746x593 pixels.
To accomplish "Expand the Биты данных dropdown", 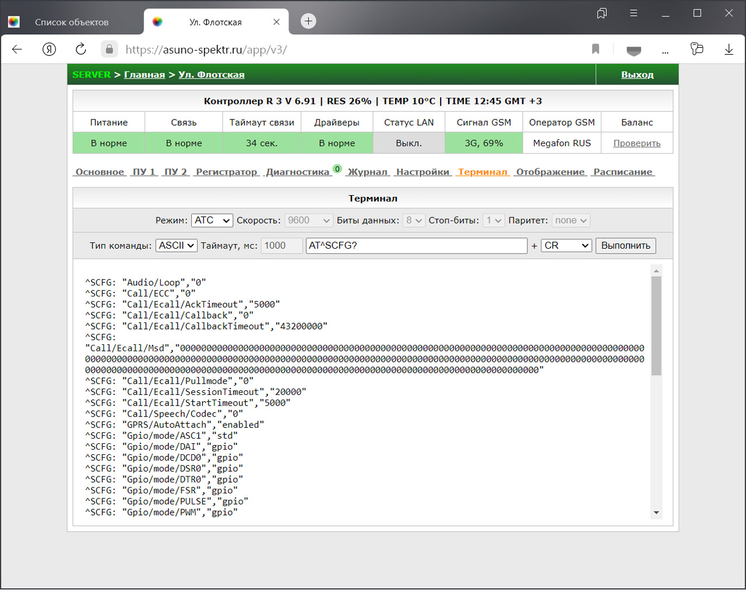I will 414,220.
